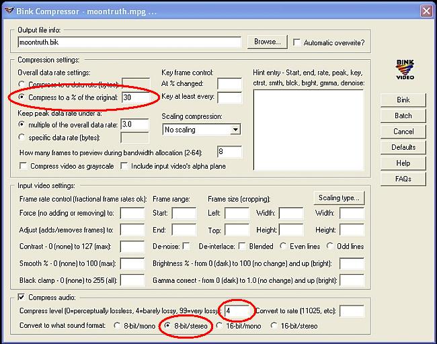Click the Adjust frame rate field

pos(132,230)
